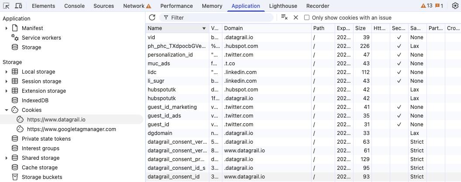Refresh the cookies table
The height and width of the screenshot is (182, 461).
click(x=152, y=17)
